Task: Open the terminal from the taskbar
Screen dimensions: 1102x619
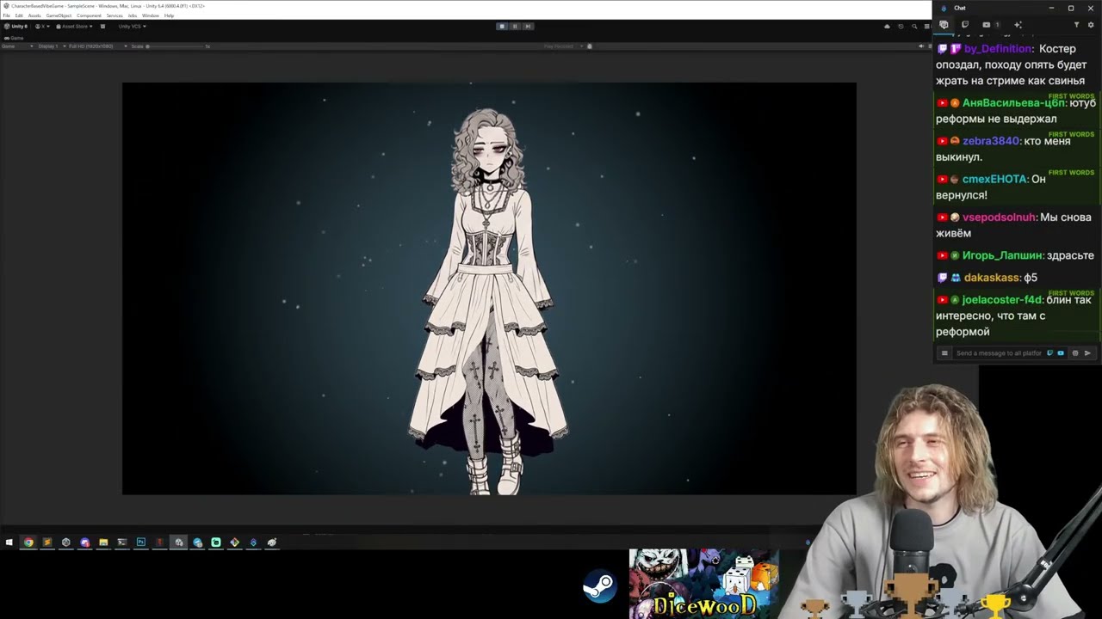Action: 122,542
